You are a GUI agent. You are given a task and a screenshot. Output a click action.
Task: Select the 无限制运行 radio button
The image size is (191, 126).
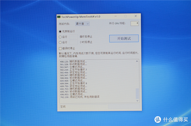60,32
